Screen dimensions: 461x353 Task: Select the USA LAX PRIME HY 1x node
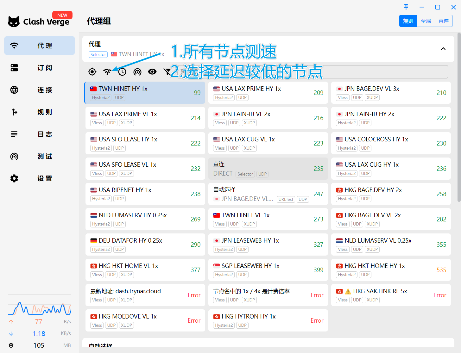click(x=268, y=93)
